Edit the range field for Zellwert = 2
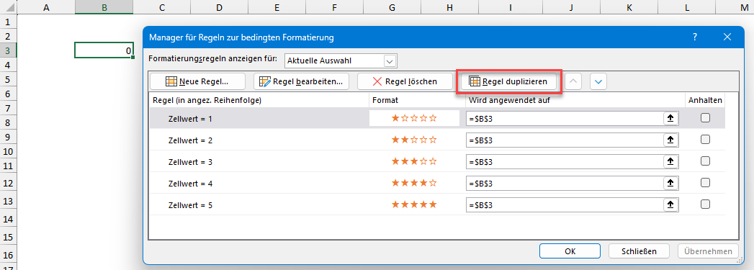The image size is (754, 270). tap(565, 140)
